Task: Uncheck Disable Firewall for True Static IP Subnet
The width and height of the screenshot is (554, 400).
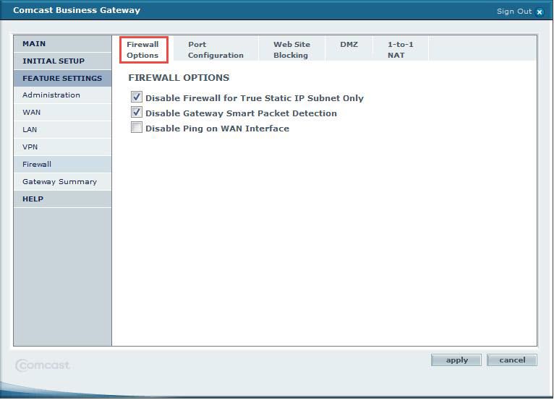Action: tap(137, 97)
